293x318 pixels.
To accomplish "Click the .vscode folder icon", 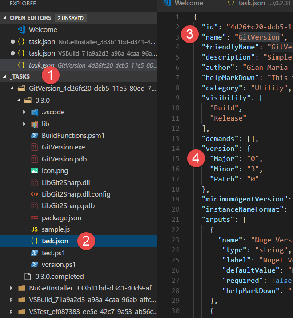I will tap(35, 112).
